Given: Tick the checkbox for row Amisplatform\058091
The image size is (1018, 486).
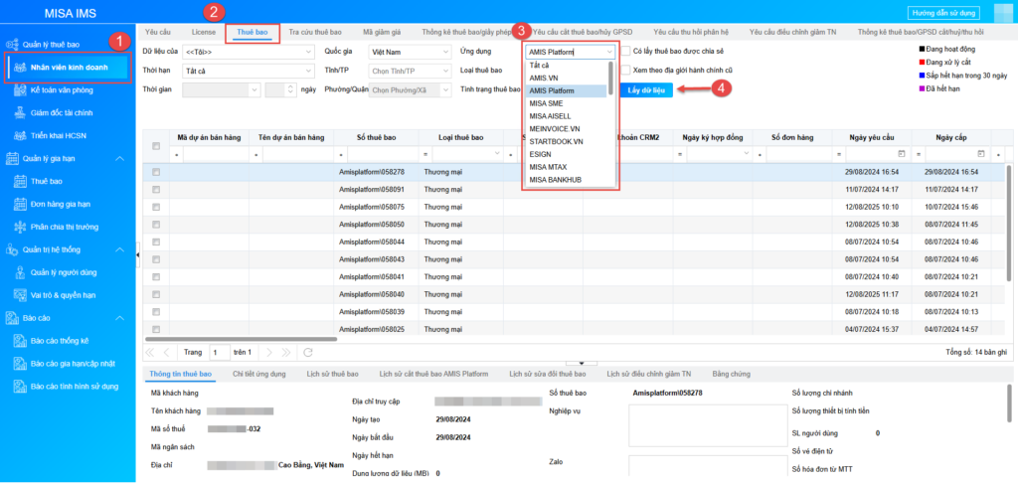Looking at the screenshot, I should [x=155, y=189].
